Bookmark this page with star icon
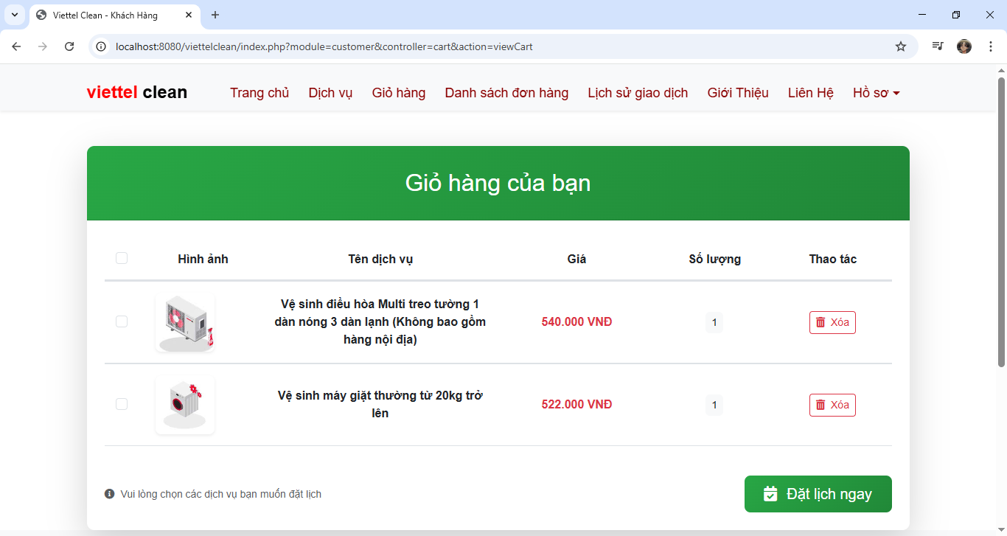The image size is (1007, 536). coord(901,46)
